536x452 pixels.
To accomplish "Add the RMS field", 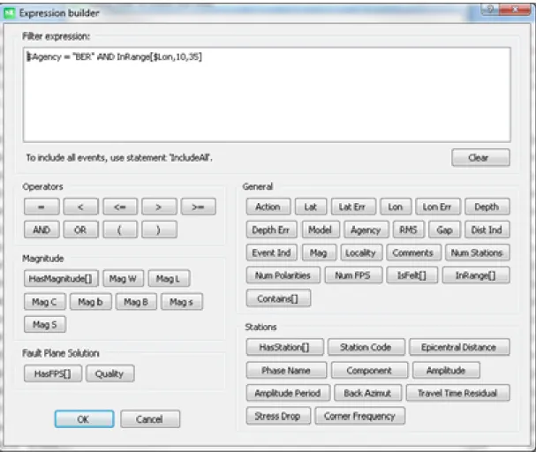I will (409, 230).
